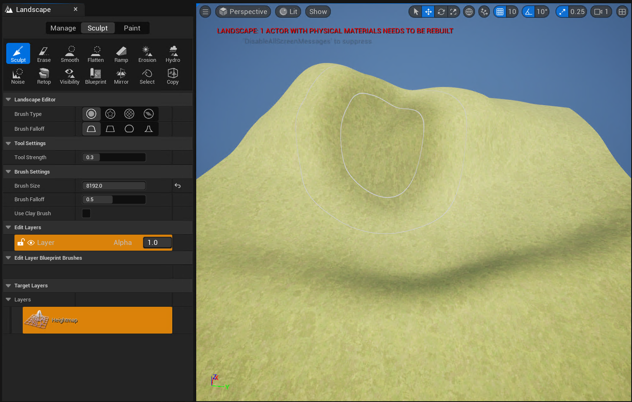Open the Perspective view menu
Screen dimensions: 632x402
243,12
